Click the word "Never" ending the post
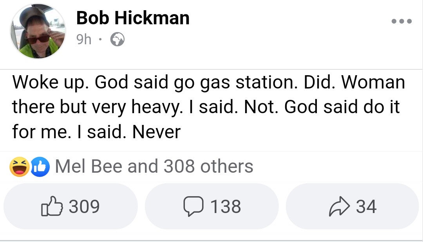Viewport: 423px width, 242px height. pyautogui.click(x=156, y=132)
